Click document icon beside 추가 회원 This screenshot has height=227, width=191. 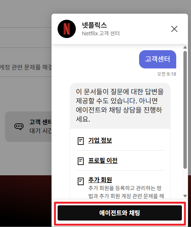(81, 181)
